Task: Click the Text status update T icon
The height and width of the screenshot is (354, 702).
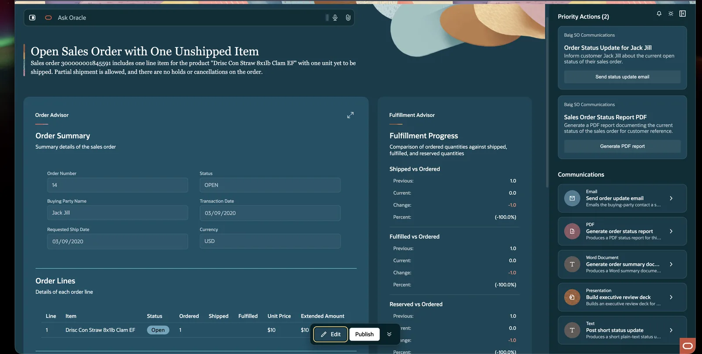Action: click(572, 330)
